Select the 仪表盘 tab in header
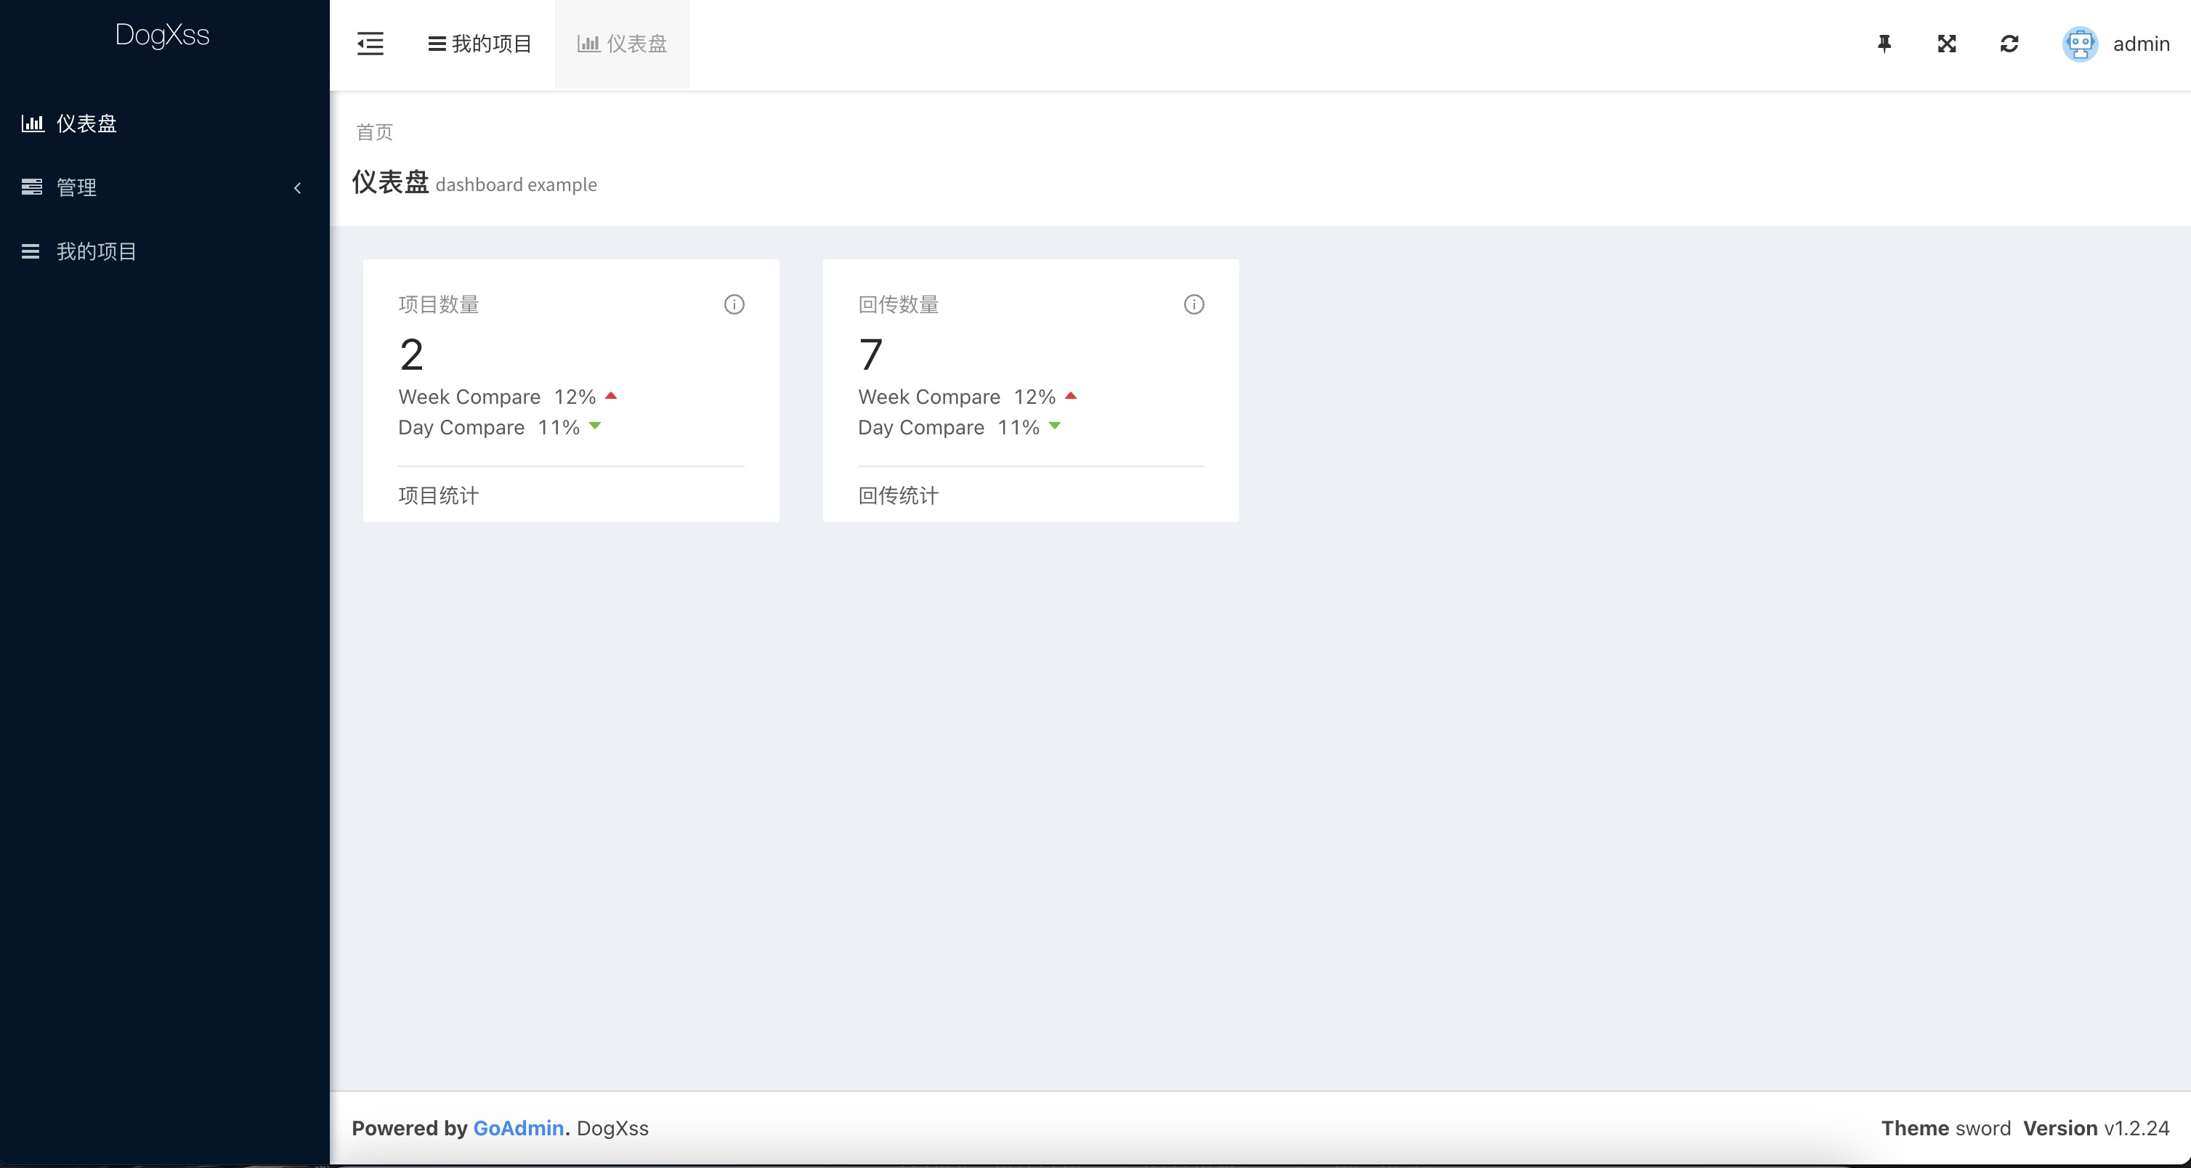This screenshot has width=2191, height=1168. coord(622,44)
